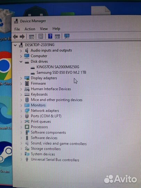Viewport: 141px width, 188px height.
Task: Click Scan for hardware changes monitor icon
Action: point(67,36)
